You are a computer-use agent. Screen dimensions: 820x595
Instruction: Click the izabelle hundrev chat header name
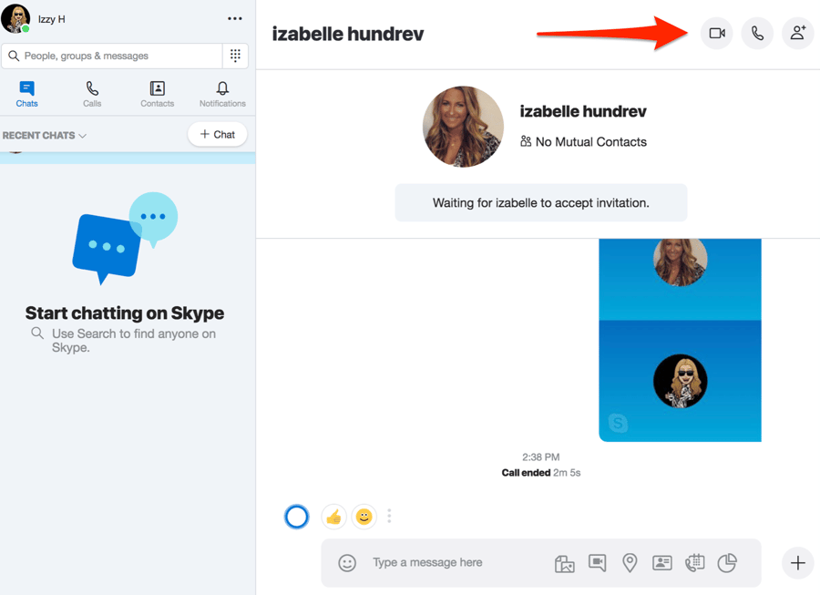(348, 34)
